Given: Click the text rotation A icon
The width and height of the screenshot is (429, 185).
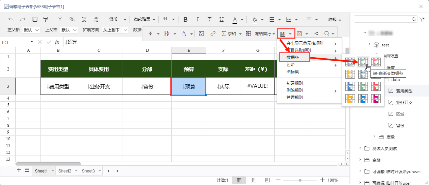Looking at the screenshot, I should [x=184, y=34].
